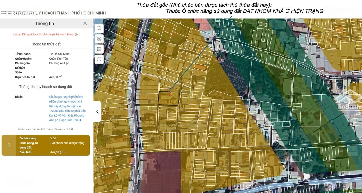This screenshot has height=193, width=362.
Task: Click the number 1 badge on the card
Action: point(9,145)
